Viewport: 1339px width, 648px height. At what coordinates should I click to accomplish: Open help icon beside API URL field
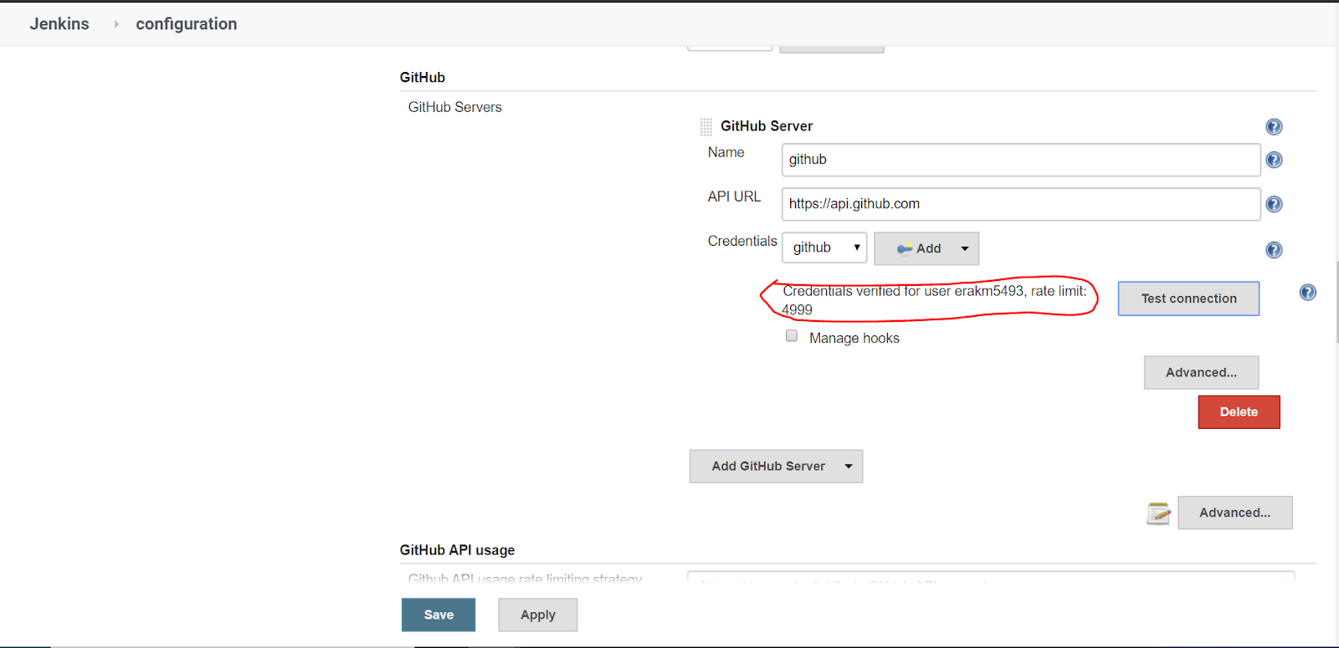(1274, 204)
